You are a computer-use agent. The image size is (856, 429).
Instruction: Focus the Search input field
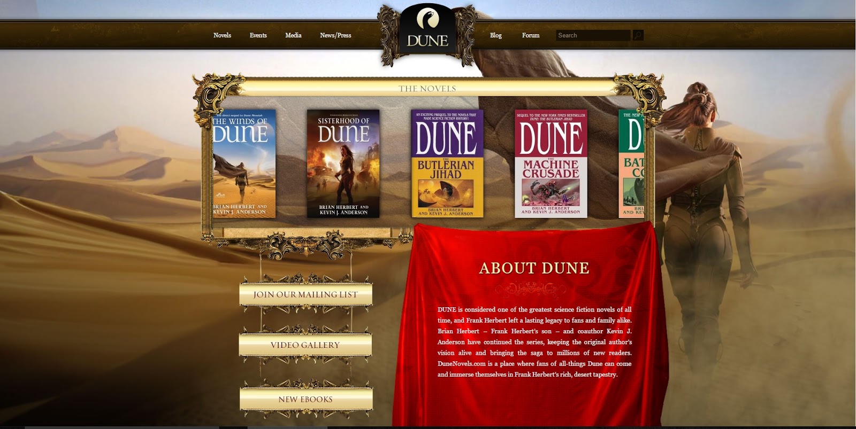593,35
